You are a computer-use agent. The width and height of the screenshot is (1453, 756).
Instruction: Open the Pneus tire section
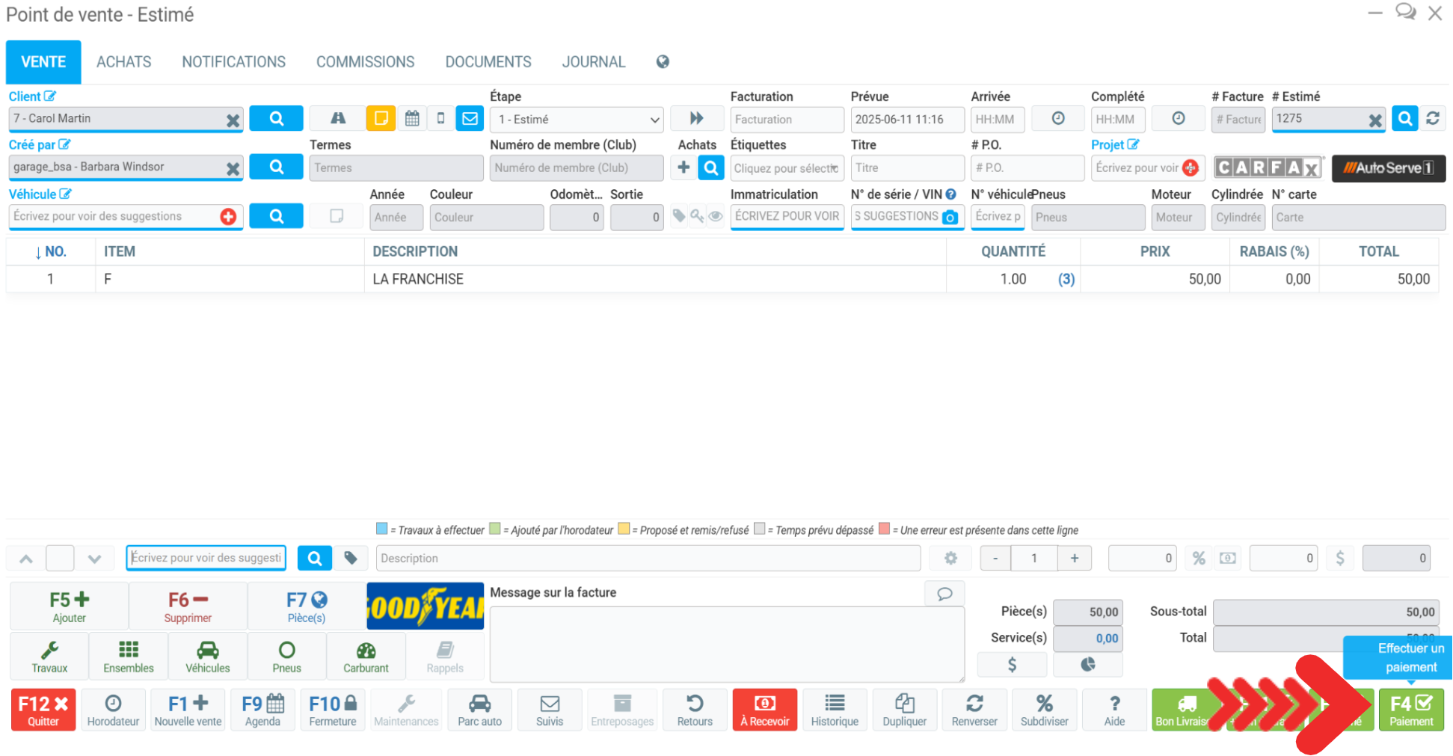click(286, 656)
